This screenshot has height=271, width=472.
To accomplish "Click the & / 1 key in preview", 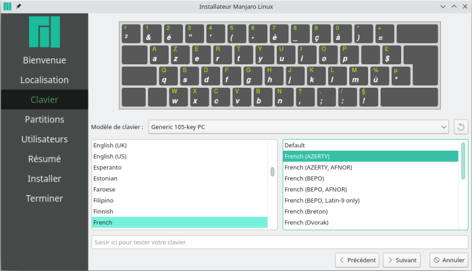I will [152, 34].
